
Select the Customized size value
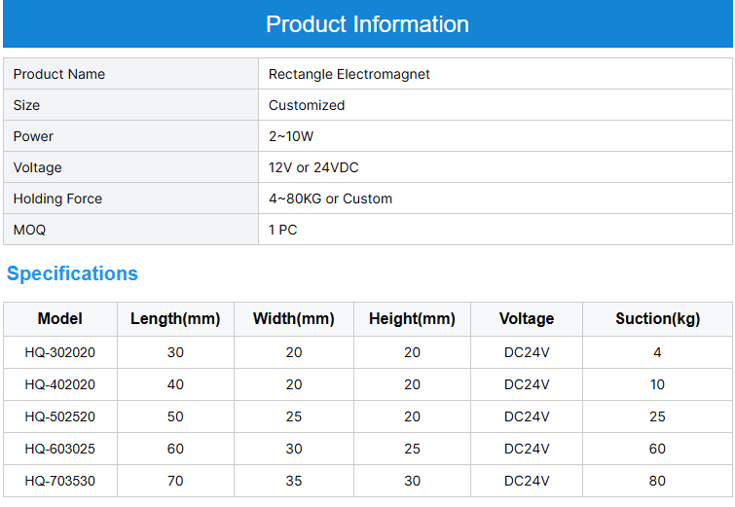(x=307, y=105)
